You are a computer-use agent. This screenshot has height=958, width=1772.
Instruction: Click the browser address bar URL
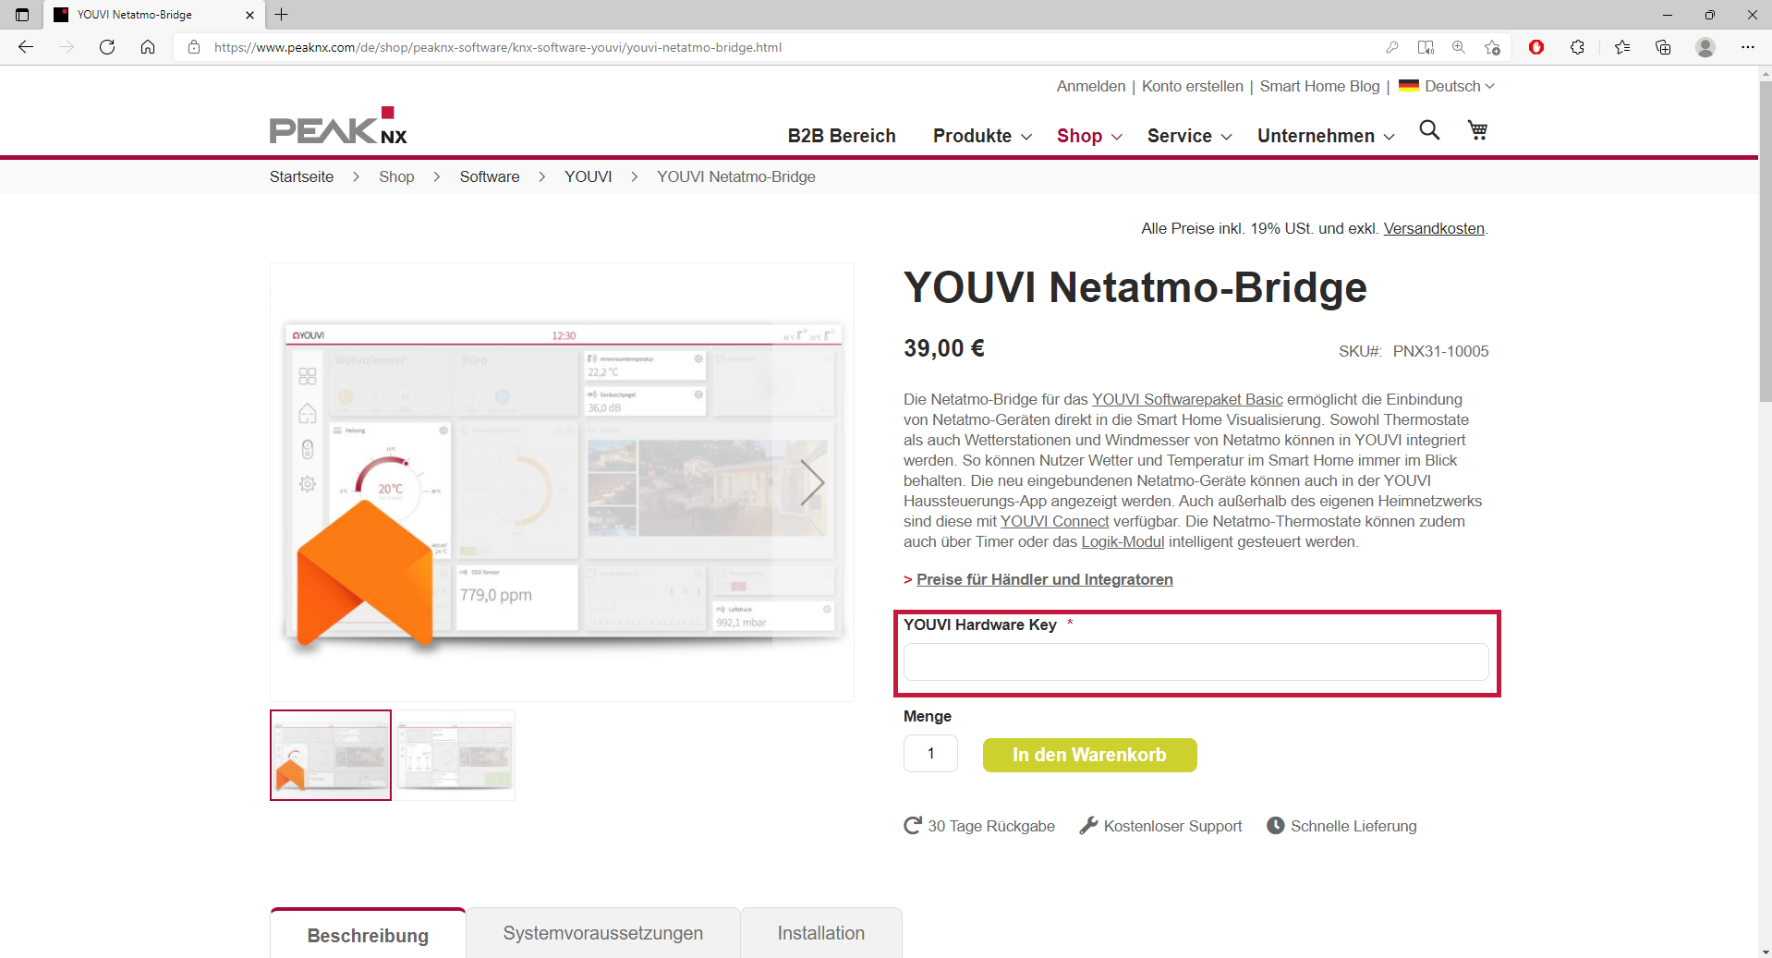click(x=498, y=47)
